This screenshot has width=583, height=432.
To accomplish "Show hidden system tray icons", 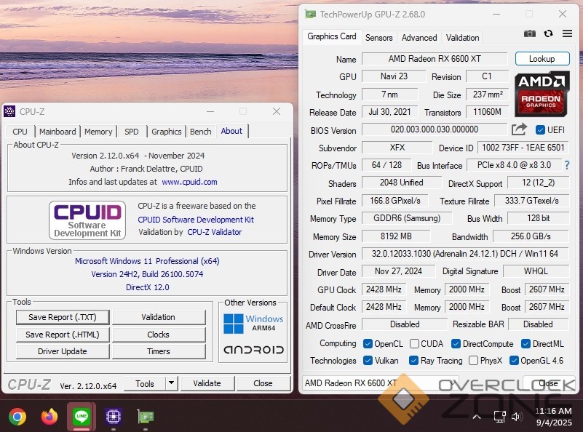I will coord(476,417).
